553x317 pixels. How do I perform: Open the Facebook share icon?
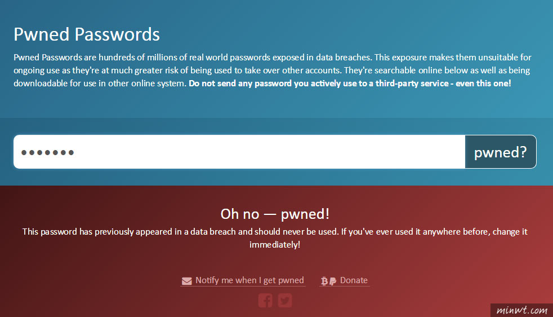tap(265, 301)
